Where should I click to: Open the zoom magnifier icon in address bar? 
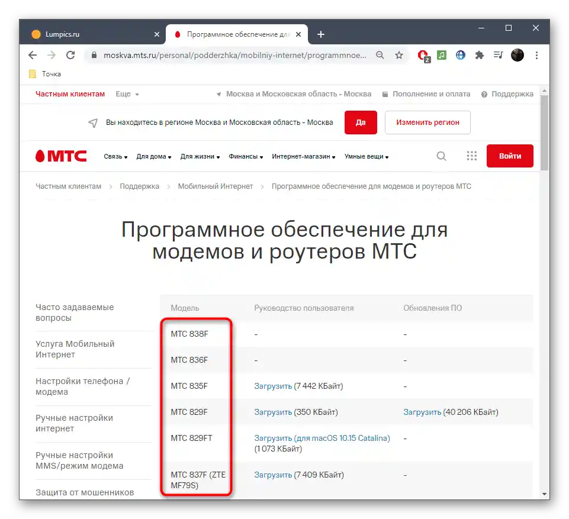[380, 55]
